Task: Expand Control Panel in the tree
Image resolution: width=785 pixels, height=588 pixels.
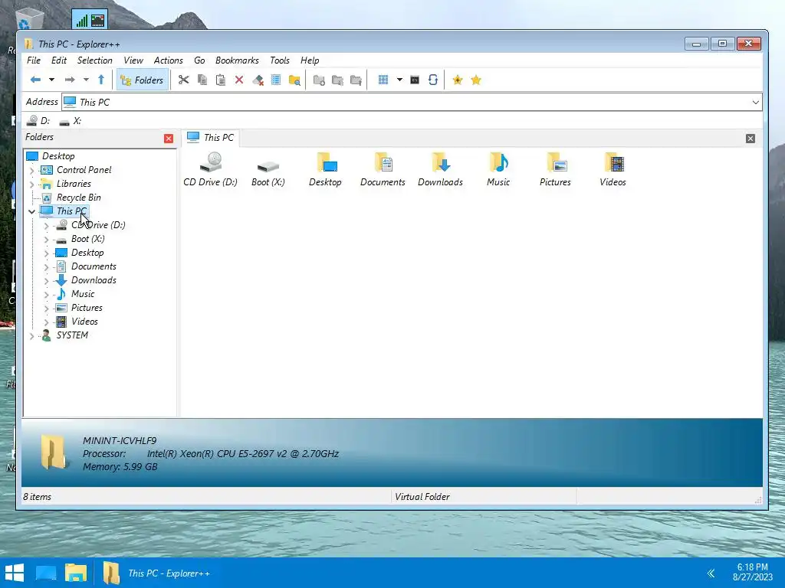Action: coord(32,171)
